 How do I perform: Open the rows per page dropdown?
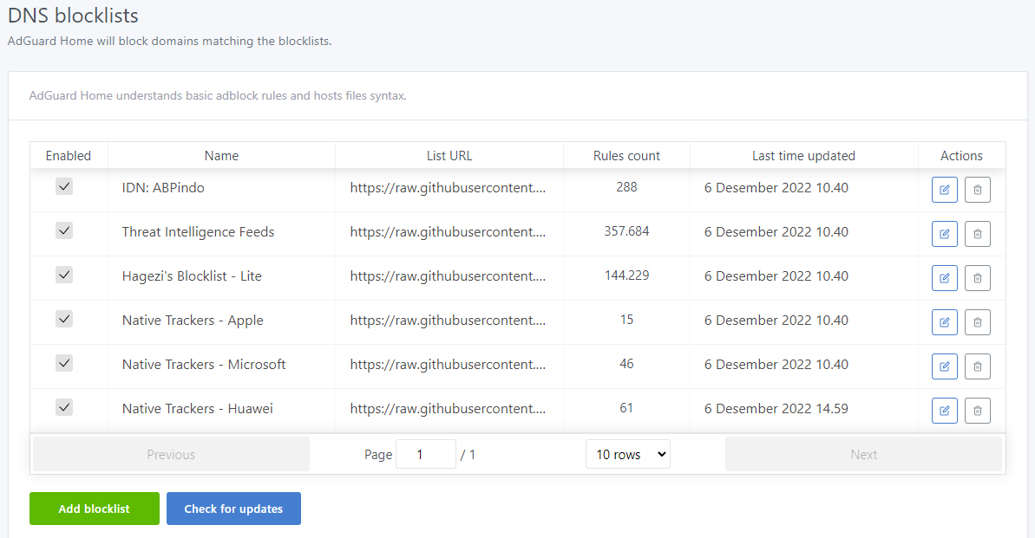[627, 453]
